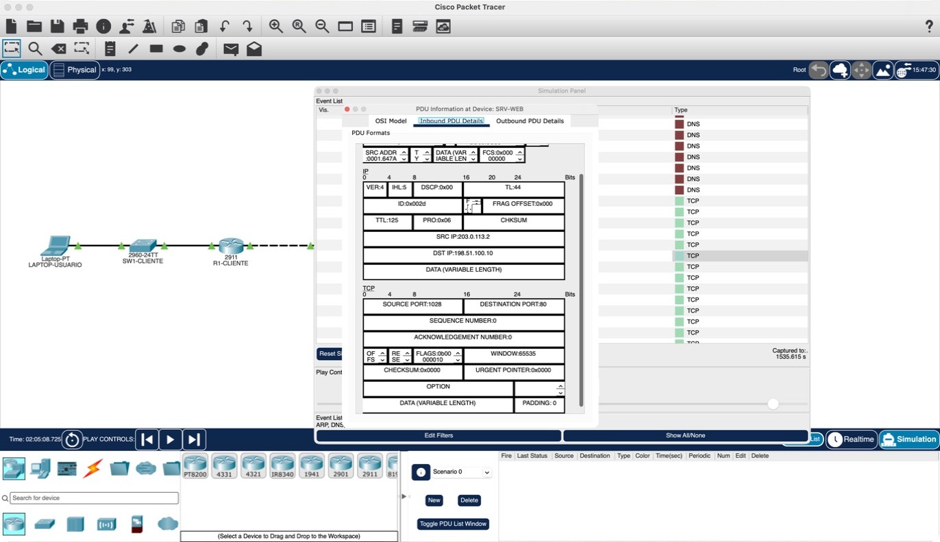The height and width of the screenshot is (542, 940).
Task: Choose the Connections lightning bolt category
Action: click(92, 468)
